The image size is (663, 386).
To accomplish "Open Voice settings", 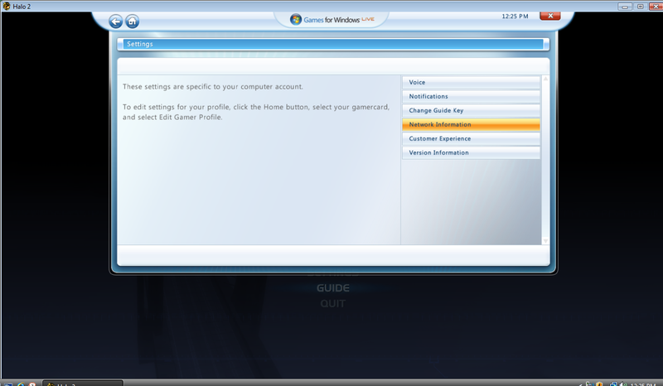I will 471,83.
